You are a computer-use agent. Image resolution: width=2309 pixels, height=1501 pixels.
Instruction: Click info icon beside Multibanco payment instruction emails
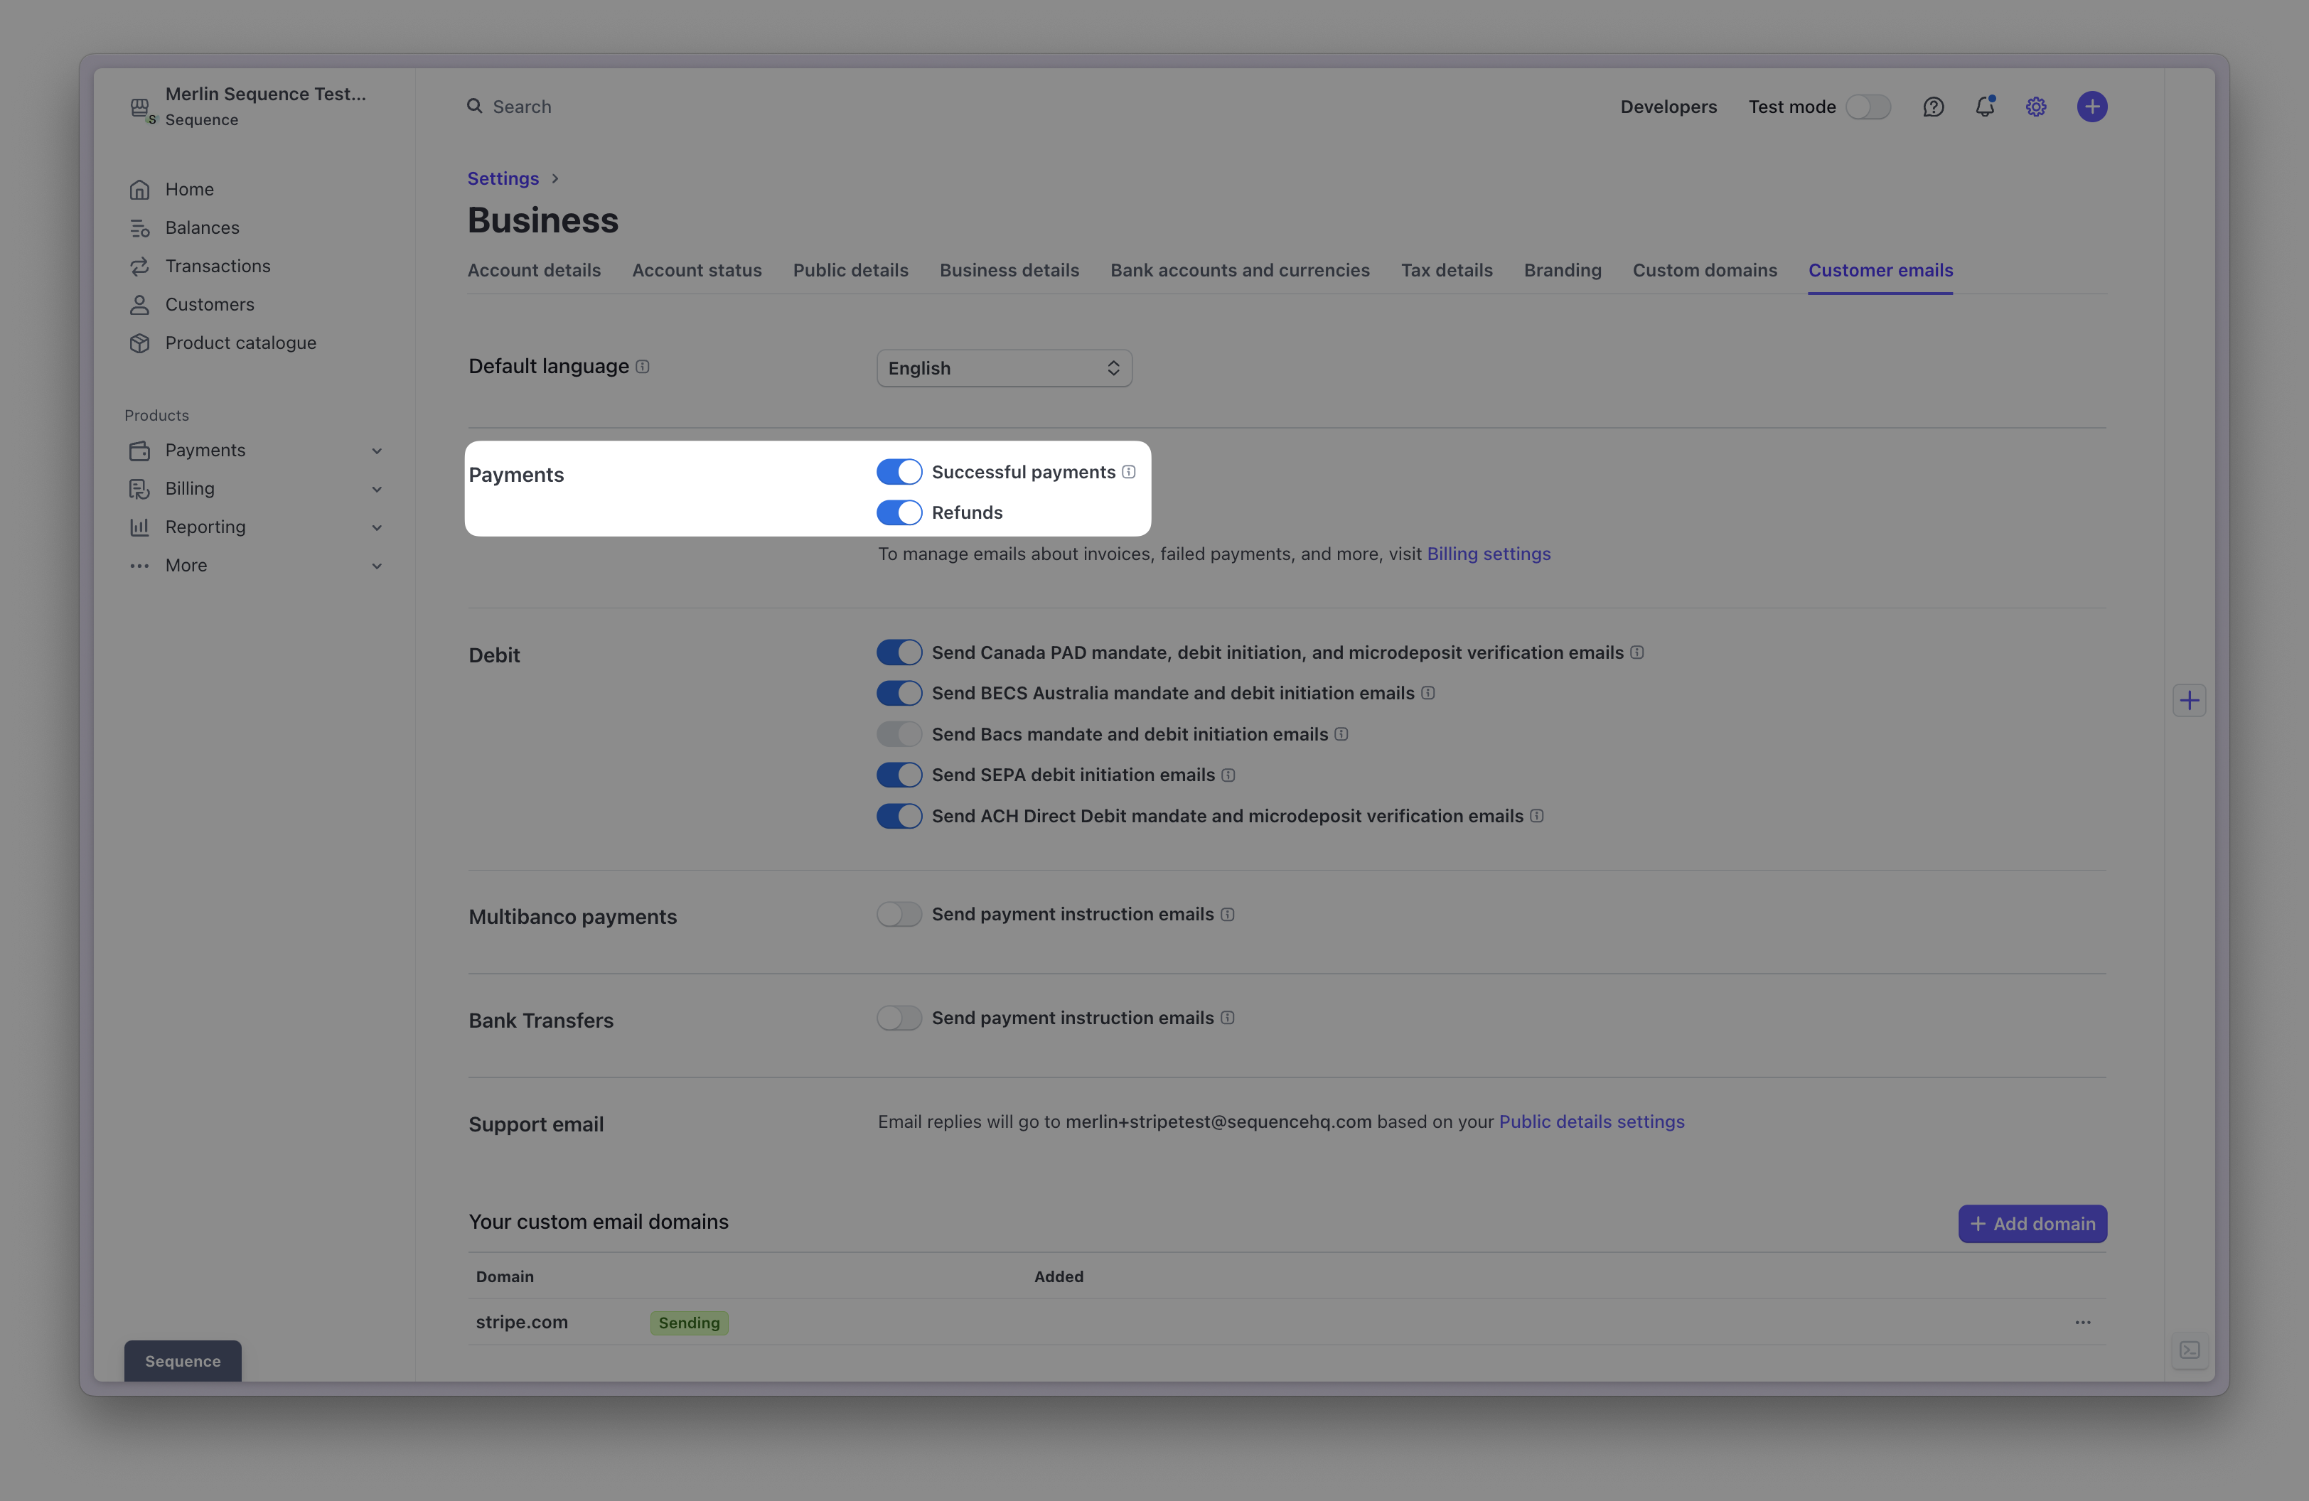coord(1227,915)
